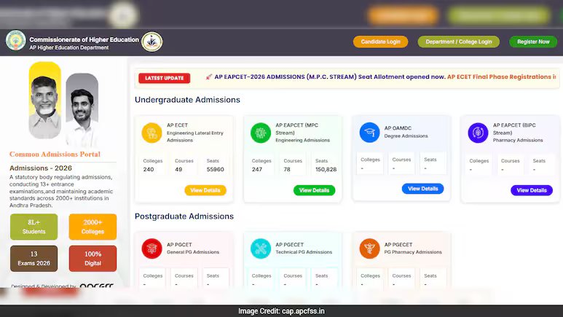Image resolution: width=563 pixels, height=317 pixels.
Task: Click AP EAPCET MPC courses value 78
Action: pos(287,169)
